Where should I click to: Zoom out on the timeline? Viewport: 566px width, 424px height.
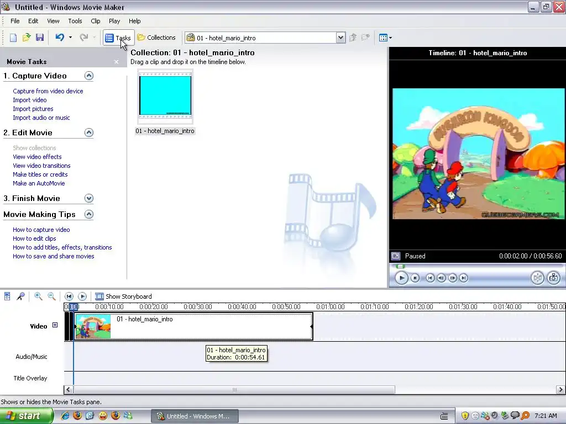pyautogui.click(x=51, y=296)
